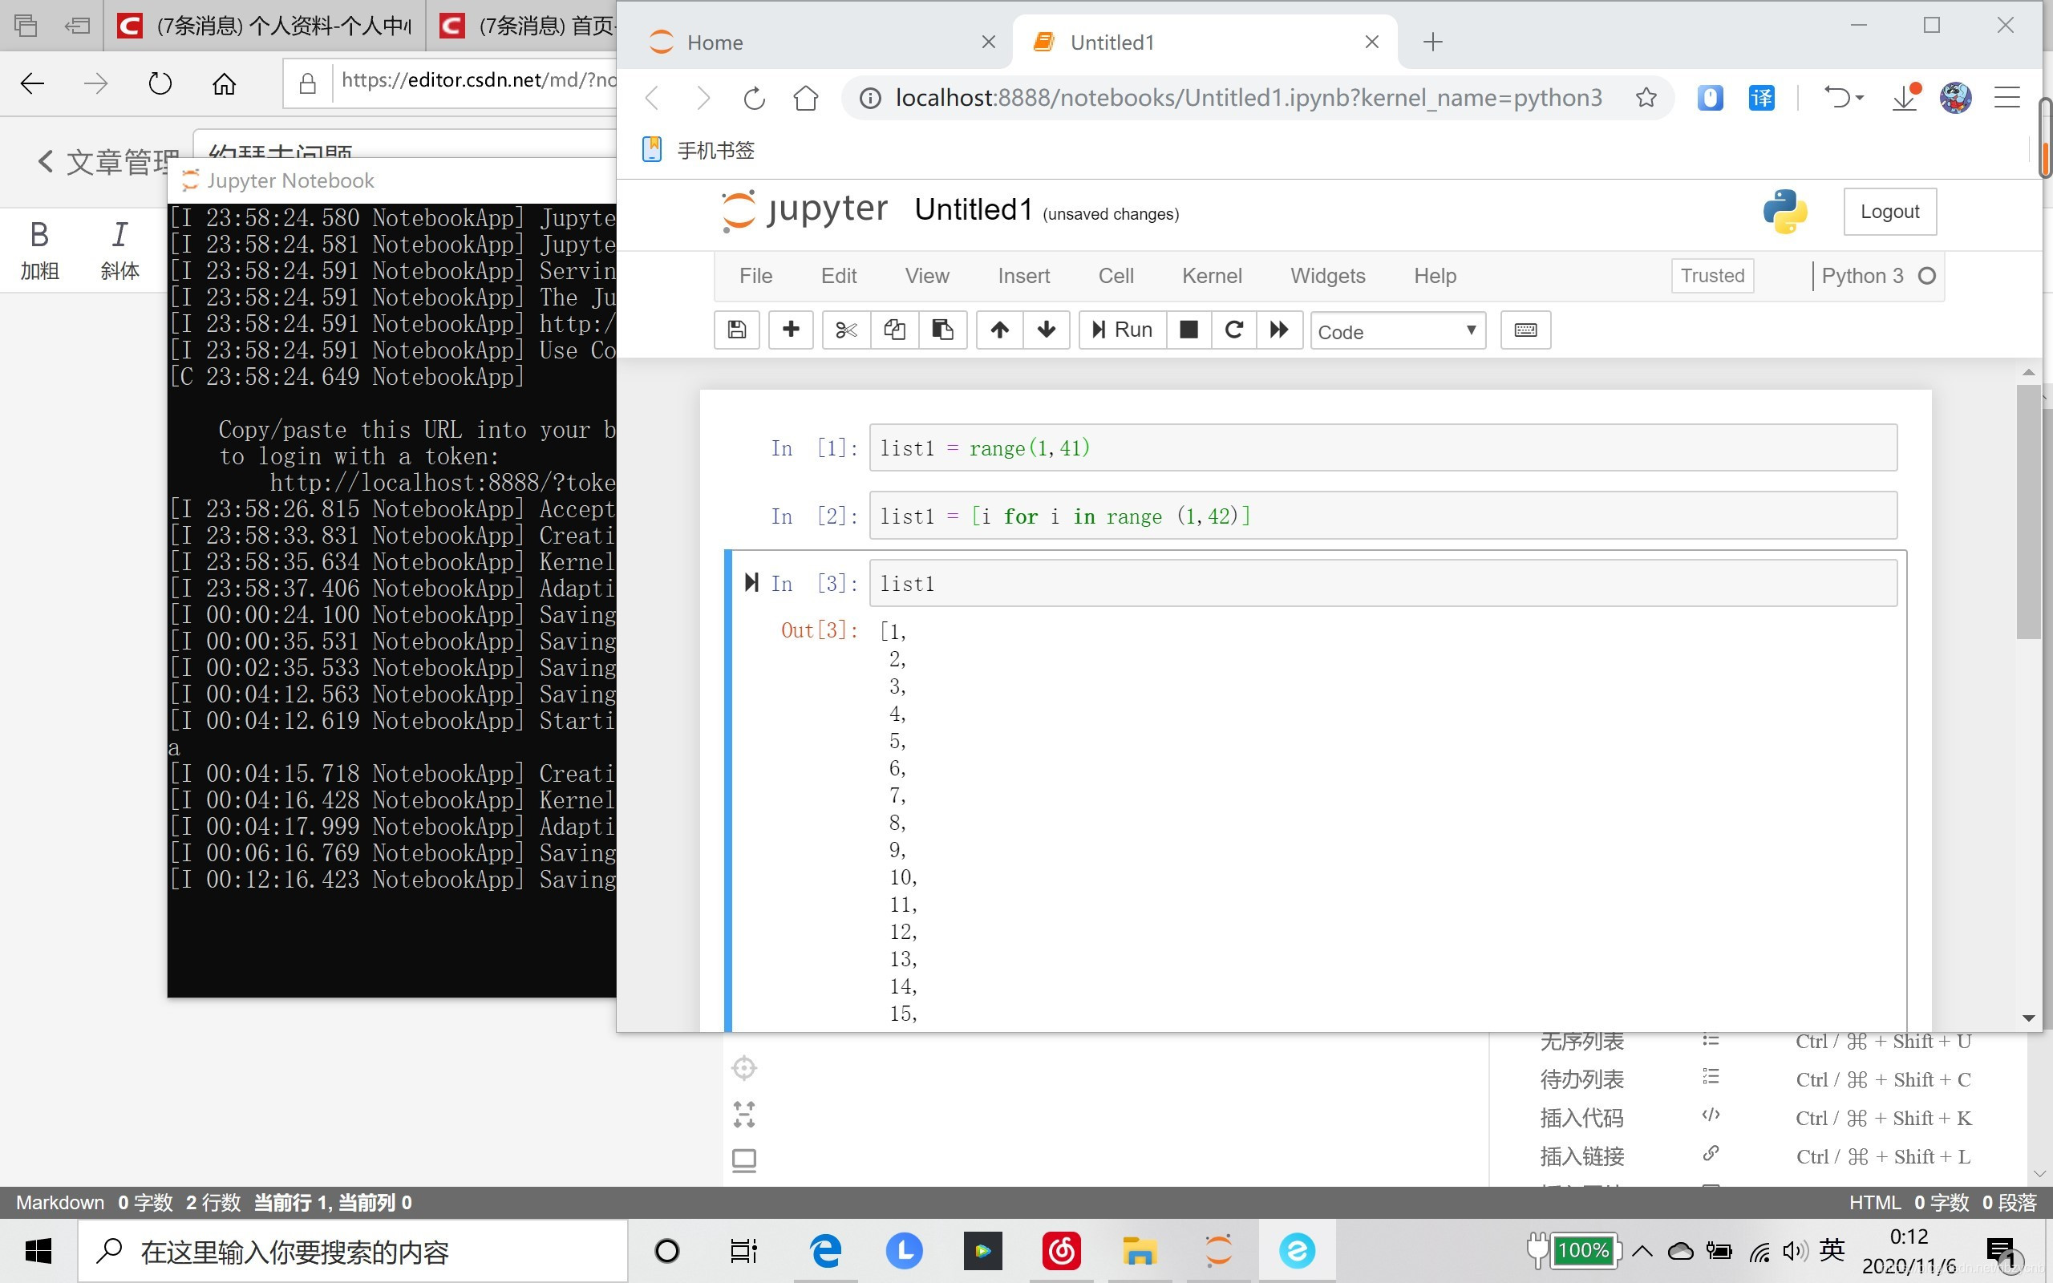Open Windows Start menu
This screenshot has width=2053, height=1283.
click(38, 1251)
